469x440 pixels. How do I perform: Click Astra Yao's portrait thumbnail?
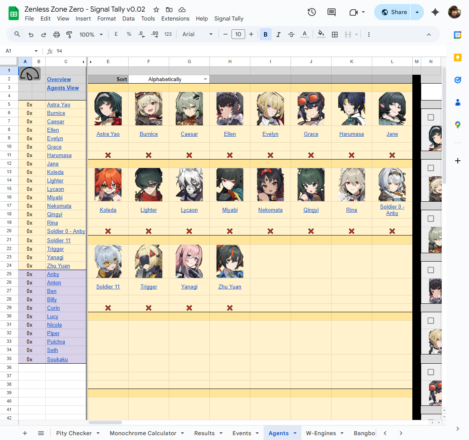coord(108,108)
